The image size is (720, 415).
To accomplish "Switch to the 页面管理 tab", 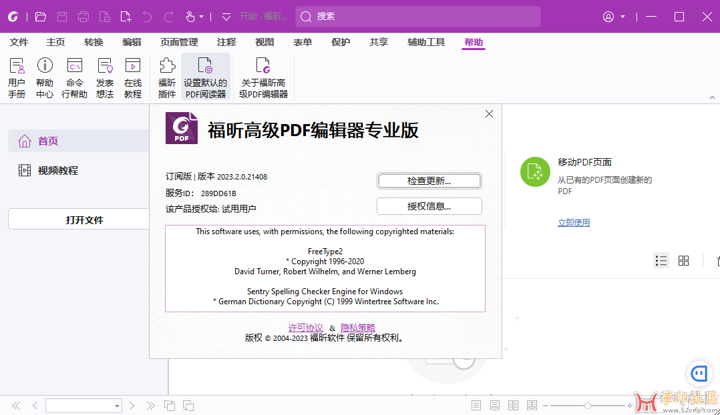I will (x=179, y=42).
